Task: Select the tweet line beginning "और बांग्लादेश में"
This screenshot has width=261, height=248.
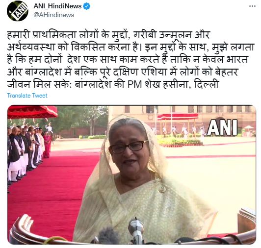Action: click(122, 72)
